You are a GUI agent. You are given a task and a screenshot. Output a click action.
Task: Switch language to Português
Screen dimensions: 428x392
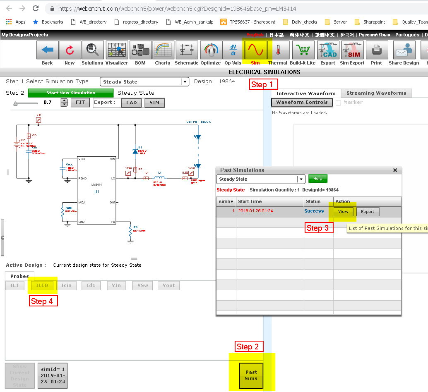[407, 35]
